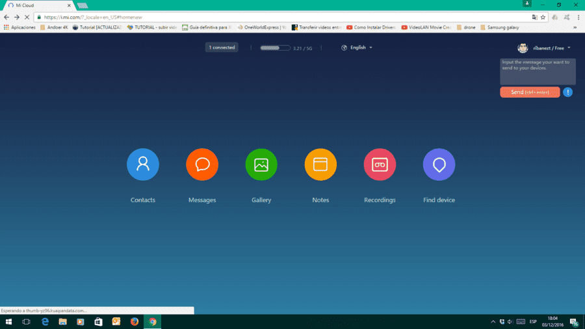Open the Messages speech bubble icon
Image resolution: width=585 pixels, height=329 pixels.
202,164
